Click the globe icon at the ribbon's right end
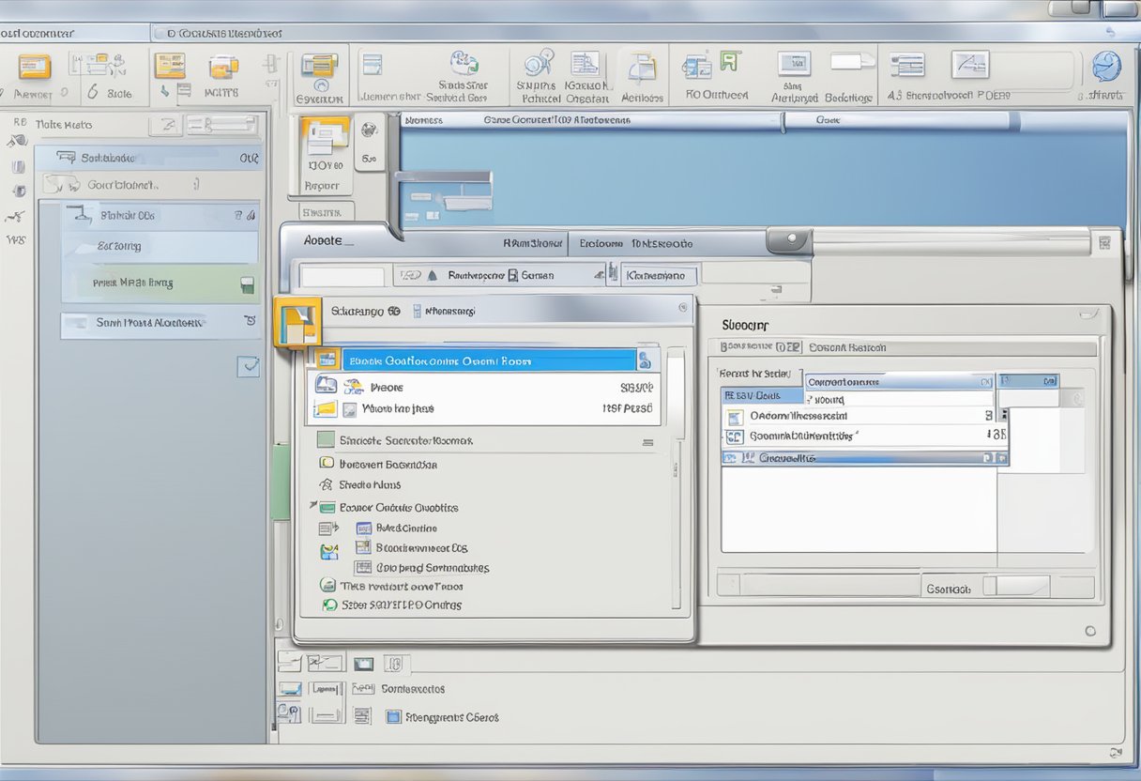 tap(1105, 66)
